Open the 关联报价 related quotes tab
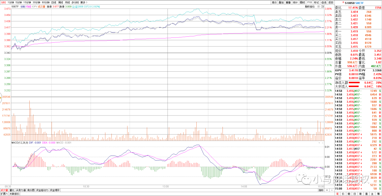The width and height of the screenshot is (382, 196). coord(15,194)
